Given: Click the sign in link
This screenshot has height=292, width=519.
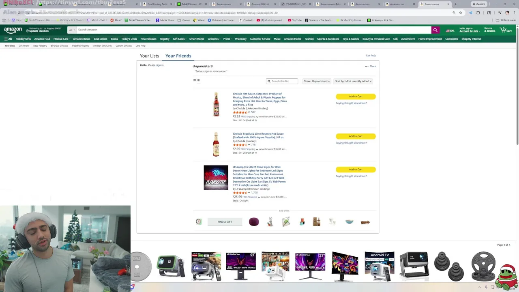Looking at the screenshot, I should 160,65.
